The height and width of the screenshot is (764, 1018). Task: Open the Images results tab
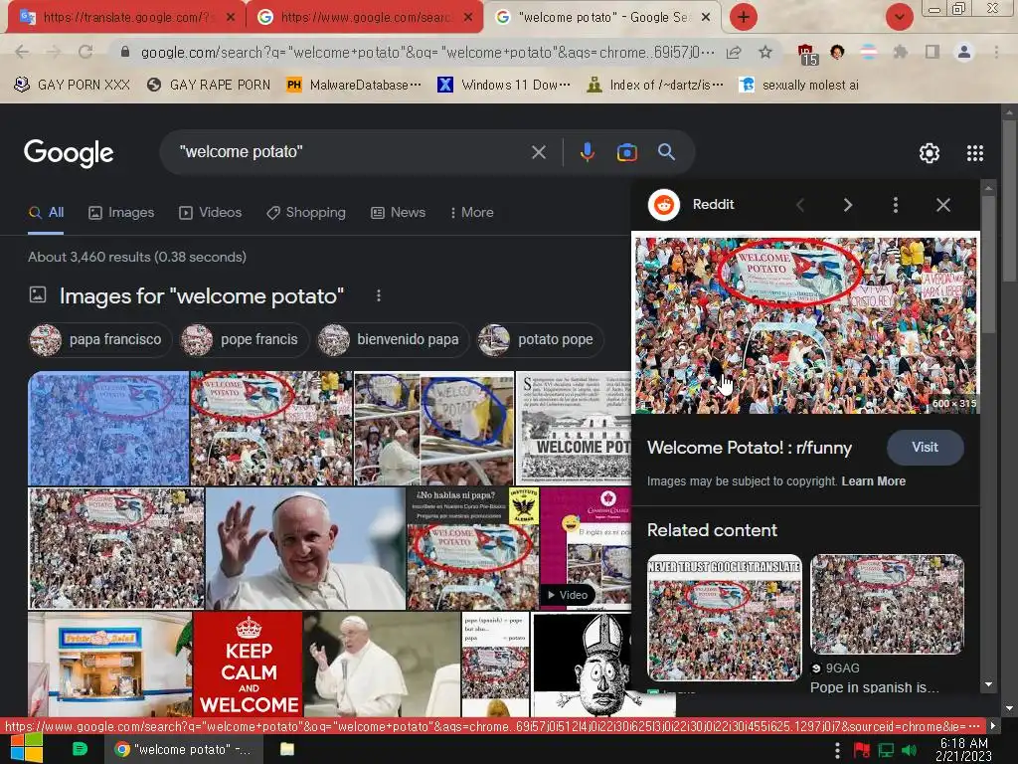pyautogui.click(x=121, y=213)
